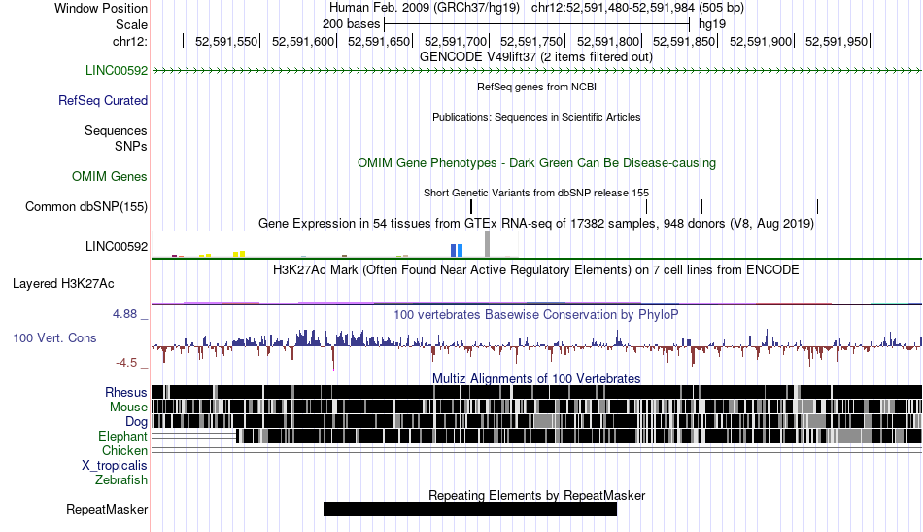Click the 52,591,700 ruler coordinate
Image resolution: width=923 pixels, height=532 pixels.
coord(456,41)
